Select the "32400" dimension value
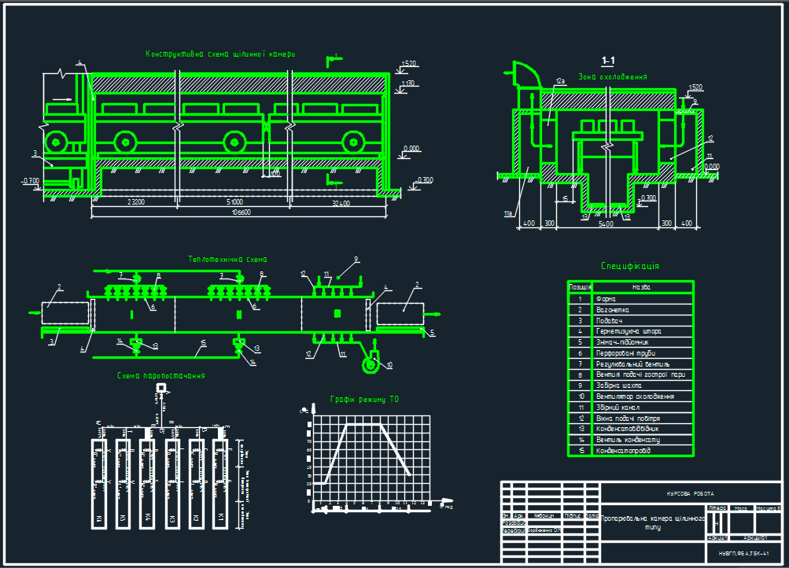The width and height of the screenshot is (789, 568). tap(341, 203)
